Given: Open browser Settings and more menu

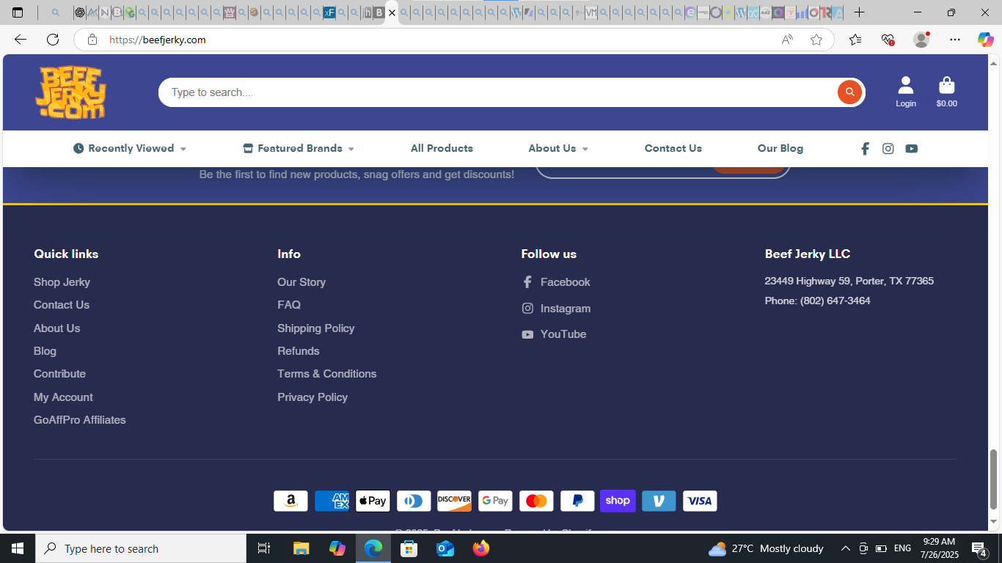Looking at the screenshot, I should [x=954, y=40].
